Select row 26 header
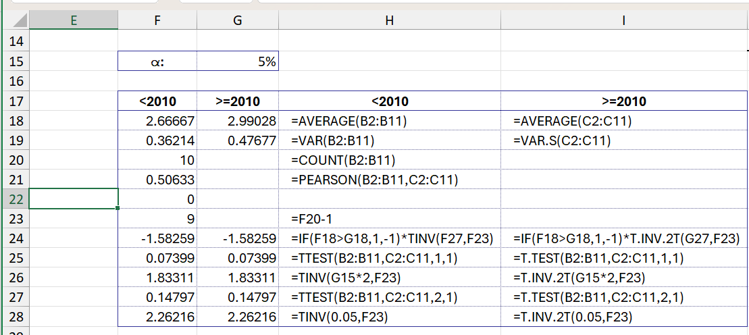Screen dimensions: 749x335 click(16, 278)
